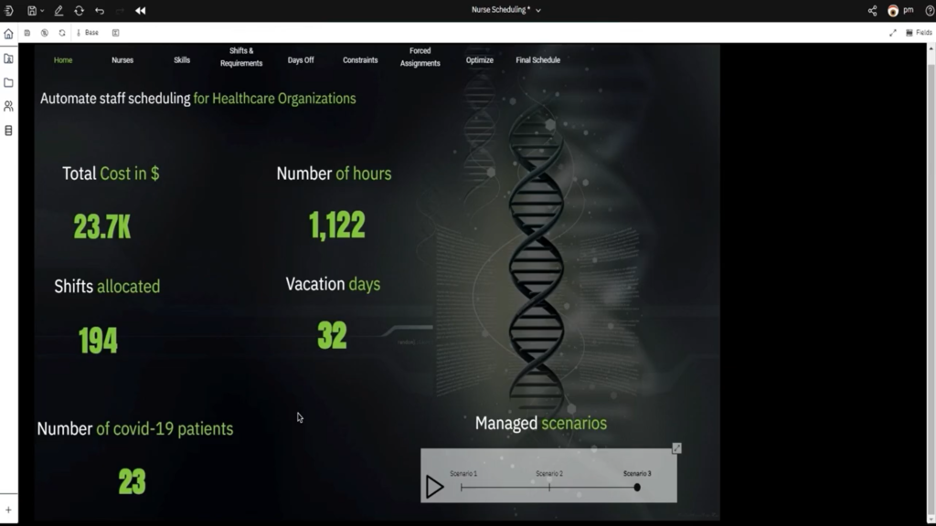936x526 pixels.
Task: Expand dashboard to full screen arrows icon
Action: (892, 33)
